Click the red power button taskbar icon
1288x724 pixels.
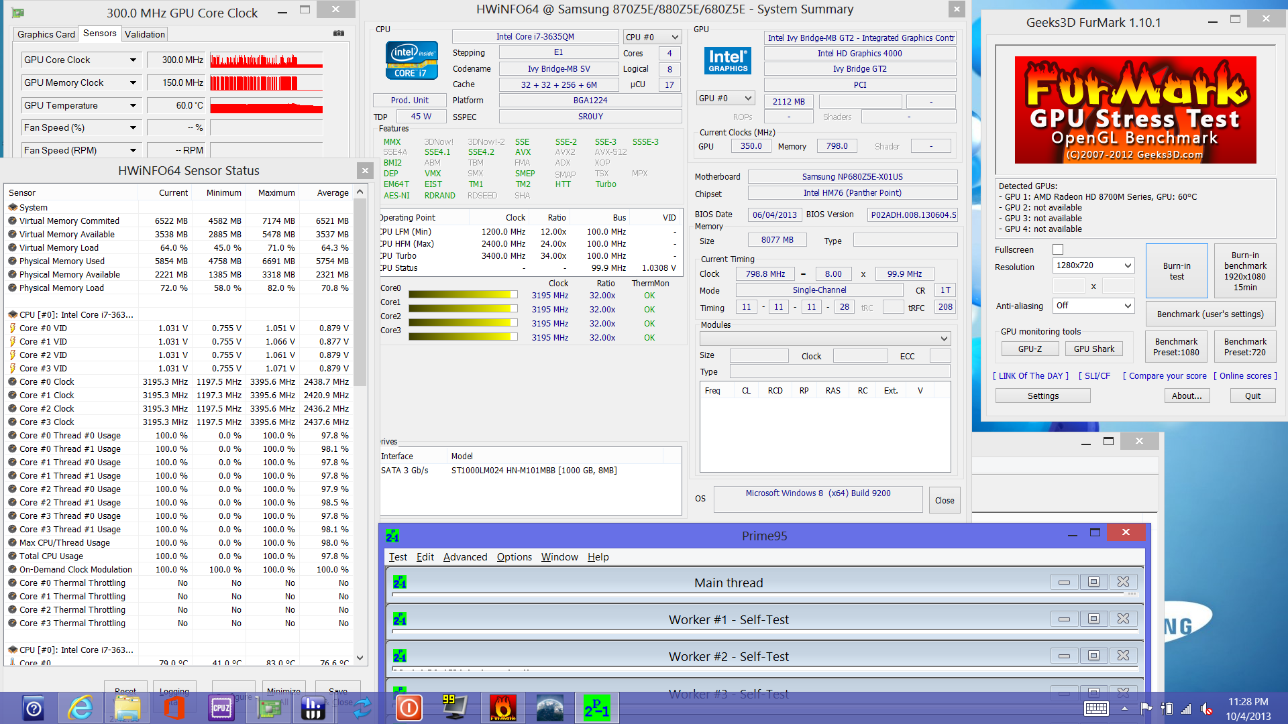coord(409,708)
